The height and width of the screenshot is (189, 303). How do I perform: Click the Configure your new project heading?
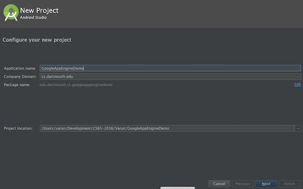(x=37, y=40)
